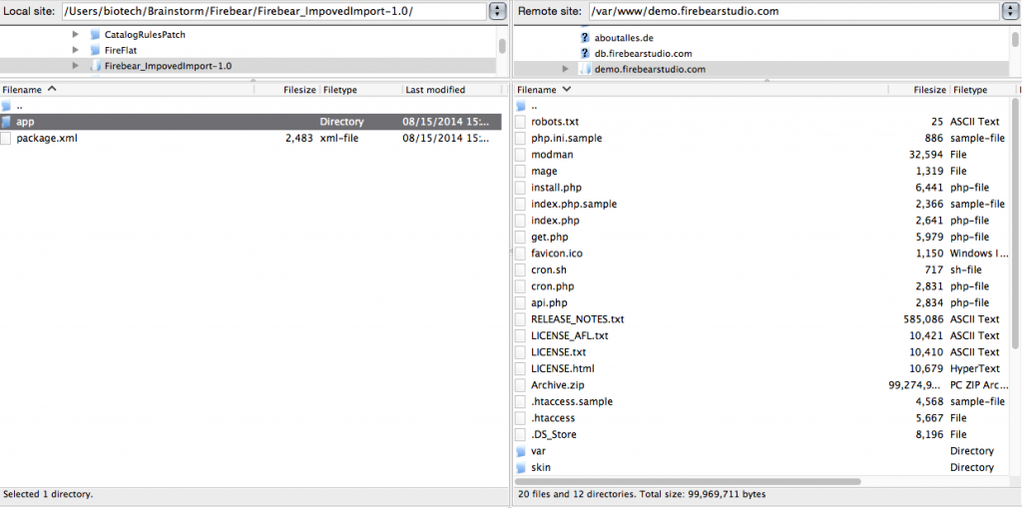Expand the Firebear_ImpovedImport-1.0 tree node
This screenshot has width=1022, height=508.
click(76, 66)
